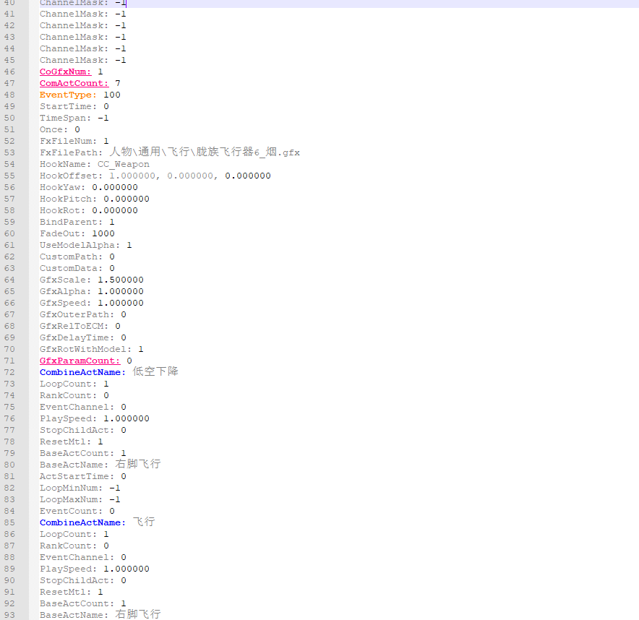Viewport: 639px width, 620px height.
Task: Place cursor on ComActCount: 7 line
Action: (80, 83)
